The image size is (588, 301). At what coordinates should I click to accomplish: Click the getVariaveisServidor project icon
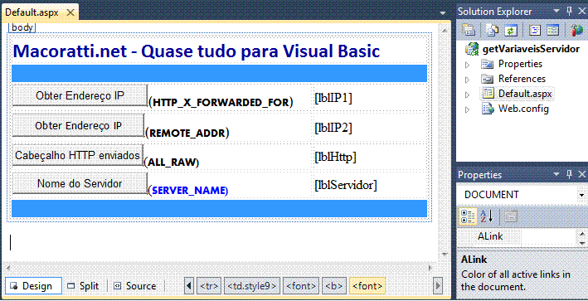point(472,49)
